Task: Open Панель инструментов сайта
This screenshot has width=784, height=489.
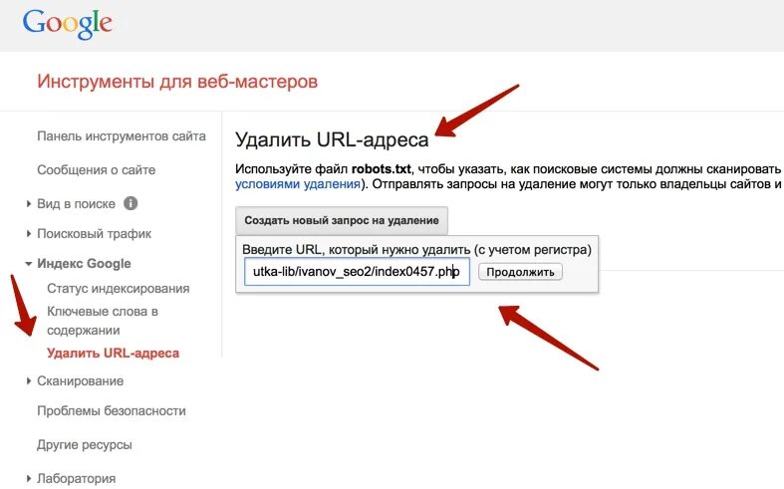Action: (122, 136)
